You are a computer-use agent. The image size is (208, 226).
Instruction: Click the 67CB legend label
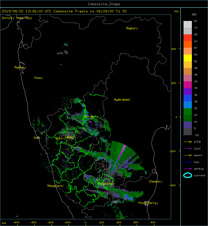(197, 142)
